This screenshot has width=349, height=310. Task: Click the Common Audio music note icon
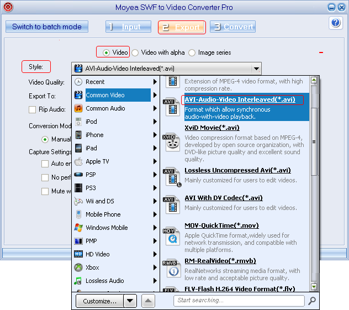pos(78,108)
